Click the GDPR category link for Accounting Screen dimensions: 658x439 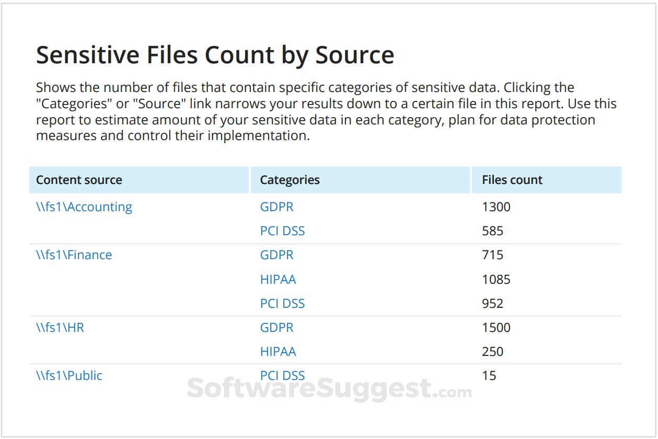pyautogui.click(x=276, y=207)
